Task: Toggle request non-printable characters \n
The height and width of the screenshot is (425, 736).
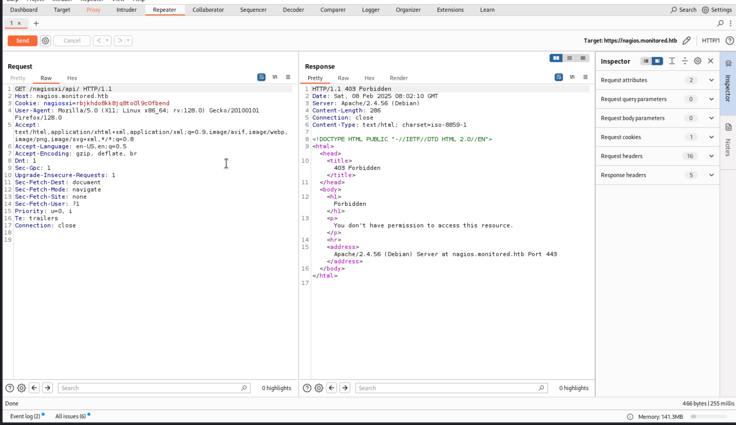Action: [275, 77]
